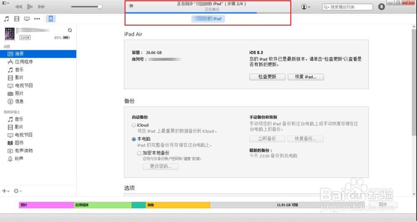Click the 容量 26.66 GB text
The image size is (417, 222).
coord(147,52)
